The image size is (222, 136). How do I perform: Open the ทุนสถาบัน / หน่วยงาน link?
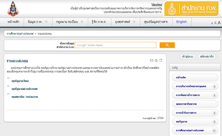click(x=25, y=97)
